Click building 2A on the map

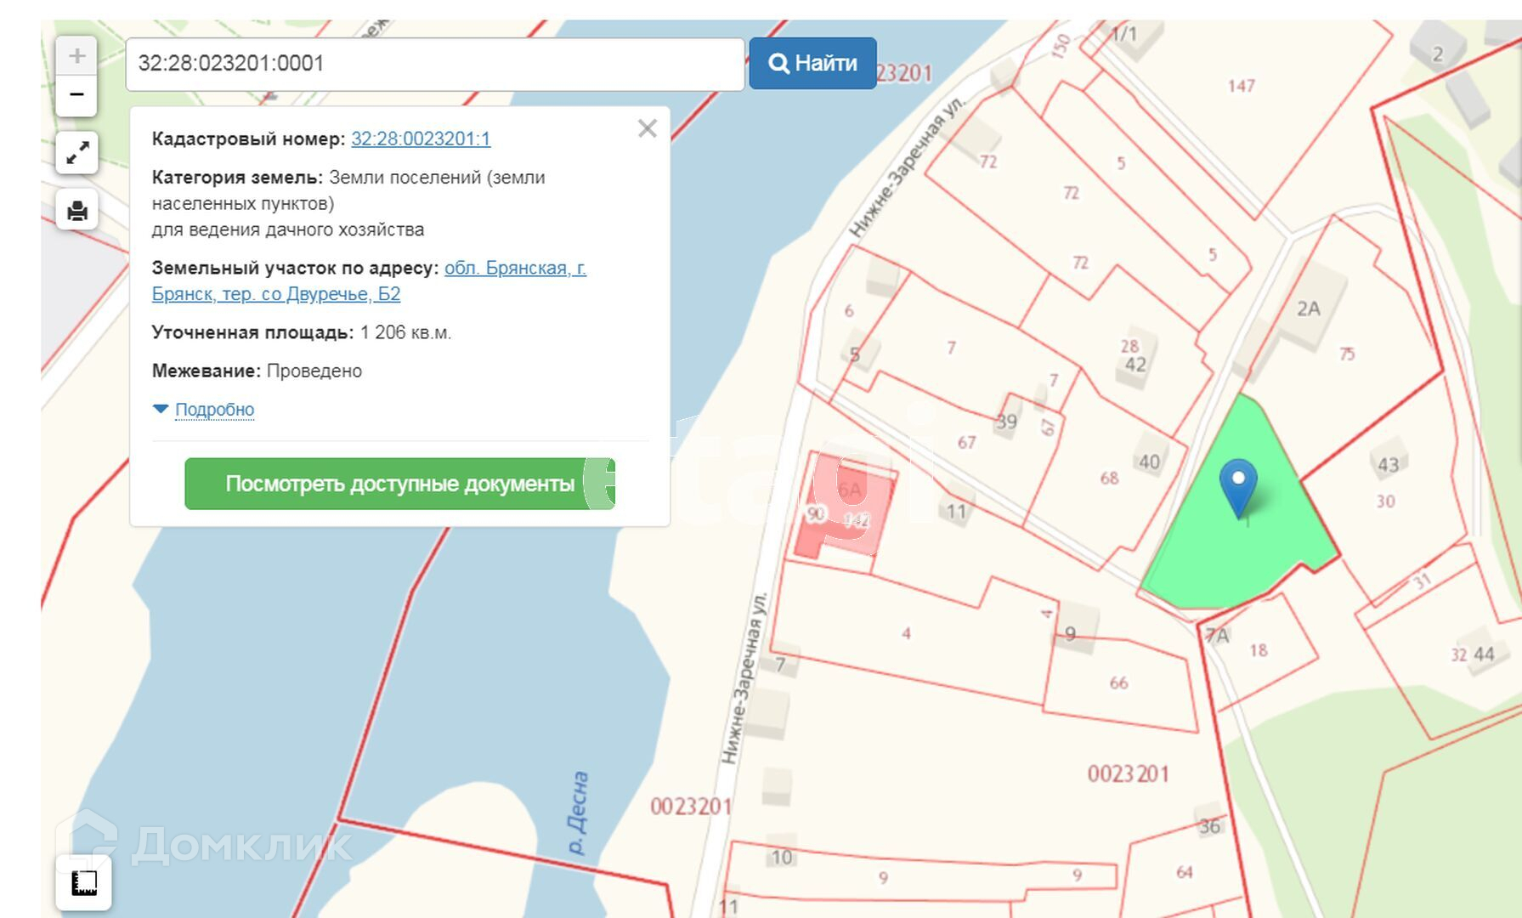[x=1308, y=309]
